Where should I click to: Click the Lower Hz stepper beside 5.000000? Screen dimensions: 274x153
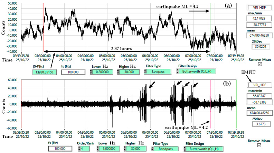[98, 149]
